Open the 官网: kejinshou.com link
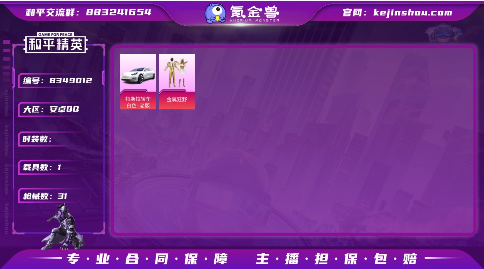 397,13
